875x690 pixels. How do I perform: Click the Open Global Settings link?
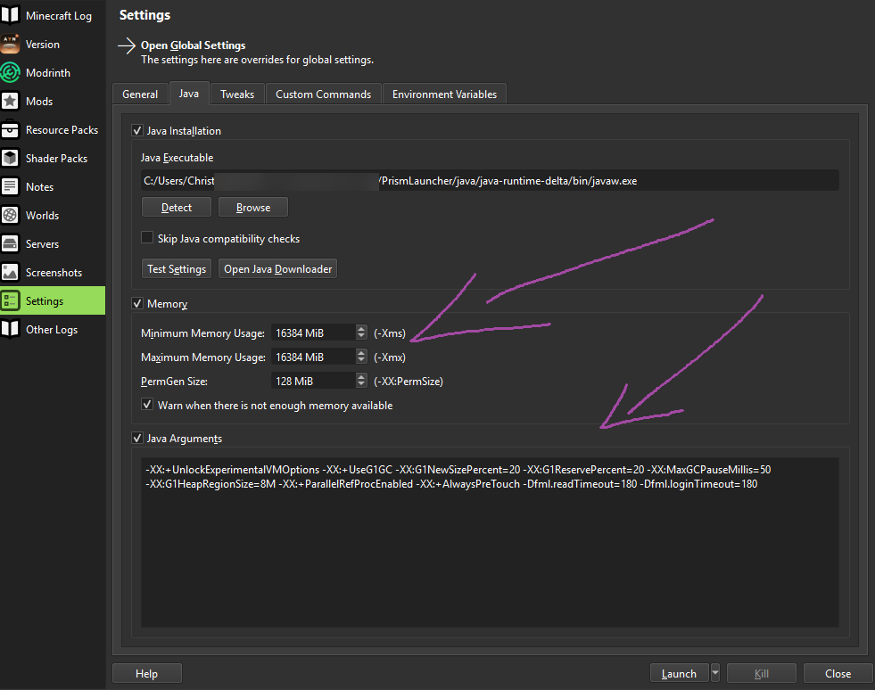[x=193, y=45]
